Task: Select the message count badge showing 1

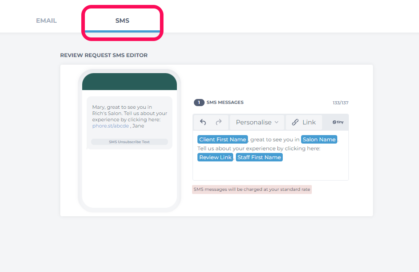Action: coord(199,103)
